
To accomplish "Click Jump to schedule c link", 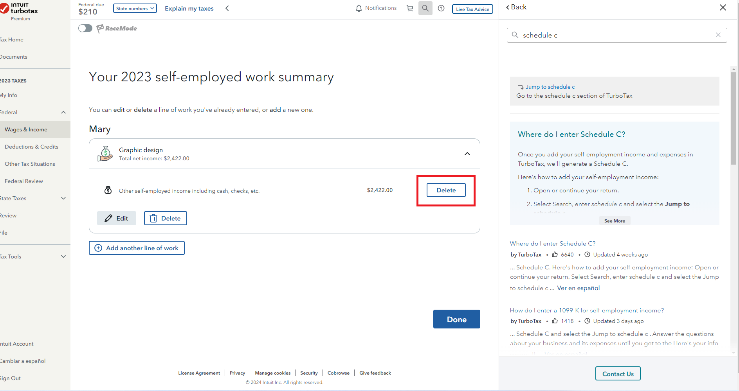I will pos(550,87).
